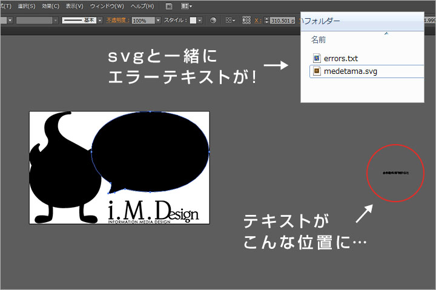Expand the opacity percentage dropdown arrow
436x290 pixels.
(x=158, y=21)
